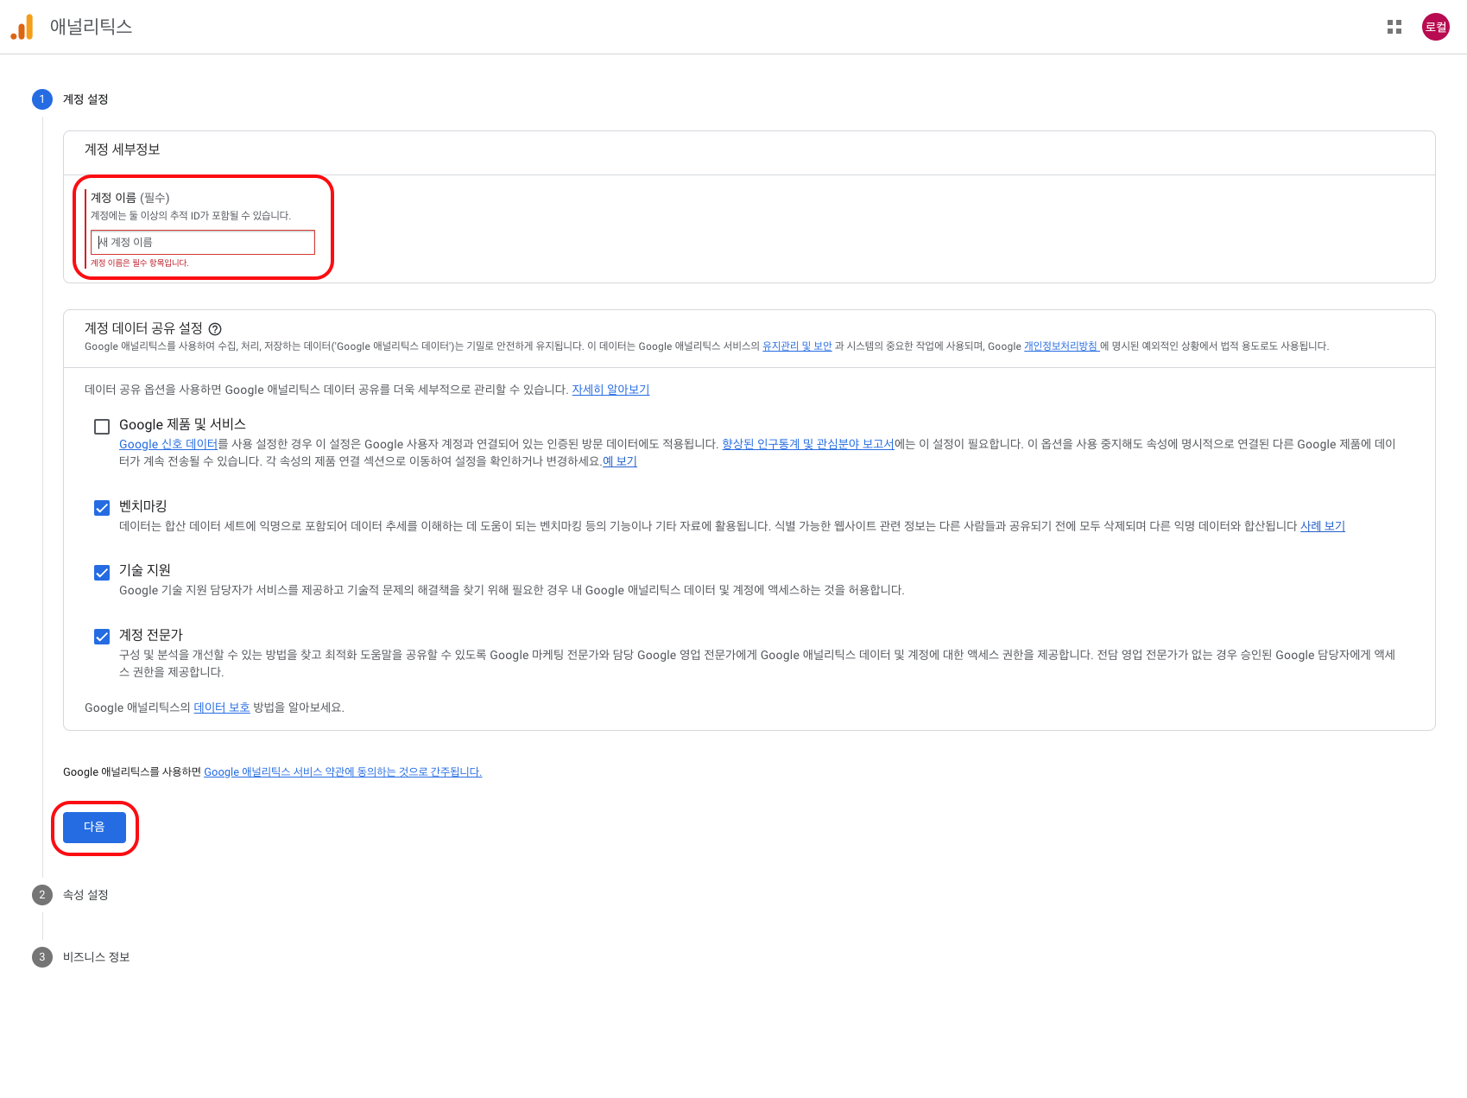Expand the 속성 설정 step label
This screenshot has width=1467, height=1098.
[x=85, y=895]
